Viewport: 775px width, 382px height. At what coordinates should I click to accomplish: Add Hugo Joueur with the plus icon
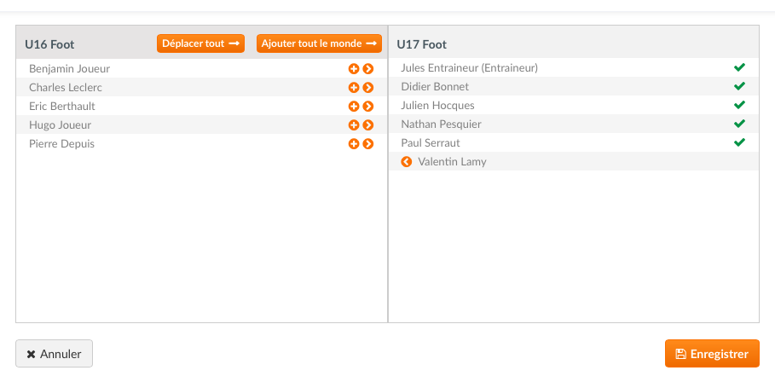pos(353,125)
